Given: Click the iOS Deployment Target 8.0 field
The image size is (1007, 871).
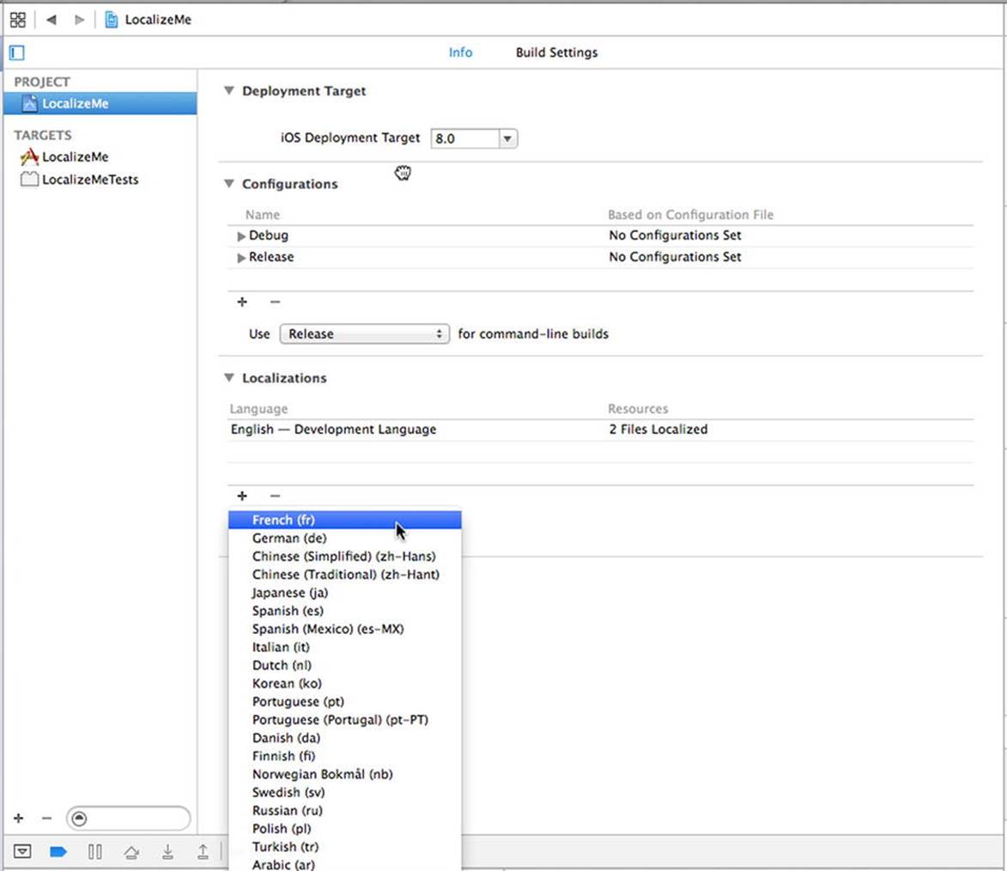Looking at the screenshot, I should click(x=465, y=138).
